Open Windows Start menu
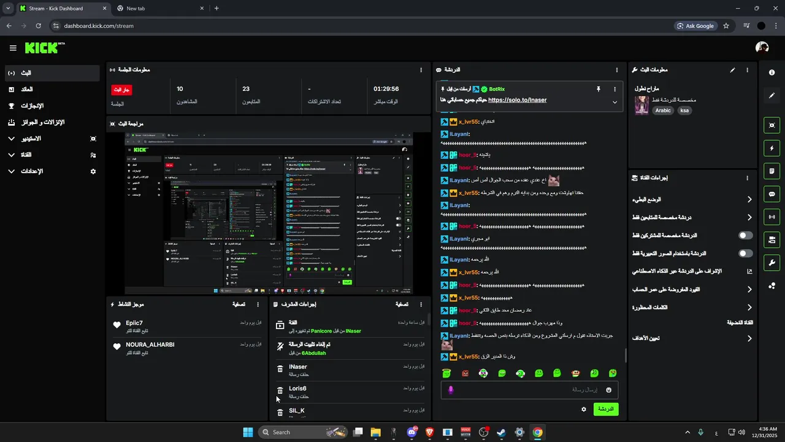This screenshot has width=785, height=442. pyautogui.click(x=248, y=432)
